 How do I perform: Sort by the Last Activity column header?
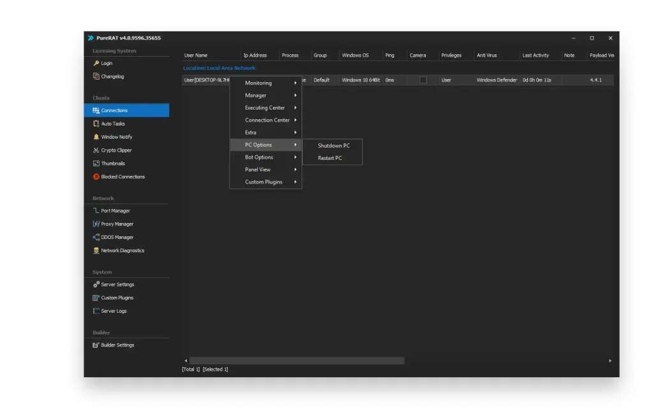(536, 55)
